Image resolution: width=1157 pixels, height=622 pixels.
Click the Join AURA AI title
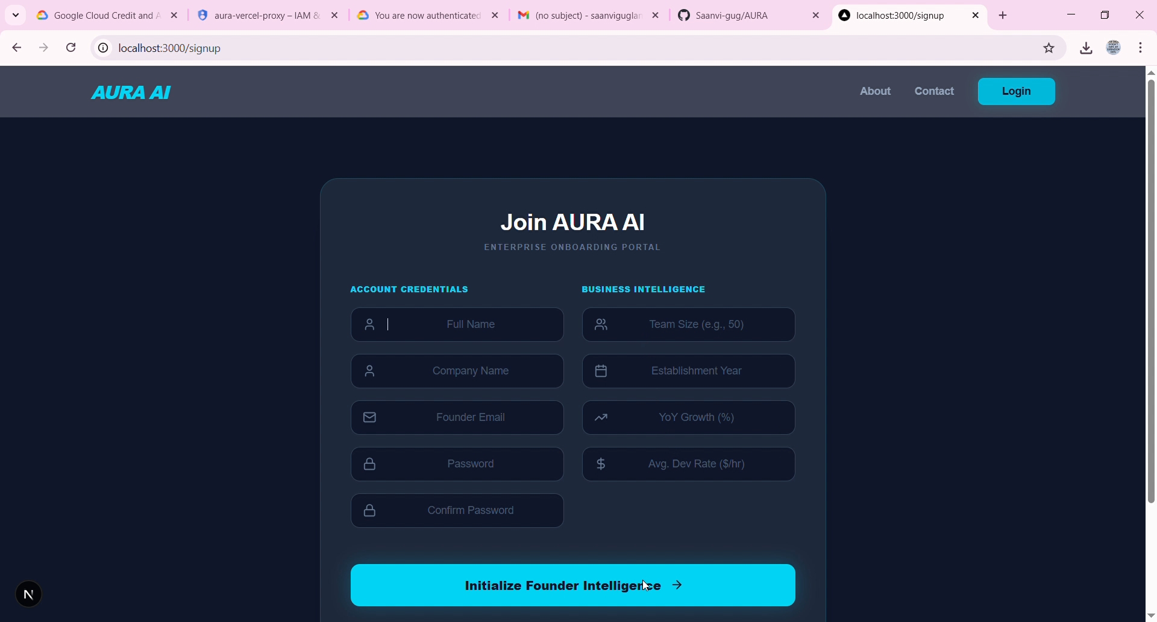tap(573, 222)
